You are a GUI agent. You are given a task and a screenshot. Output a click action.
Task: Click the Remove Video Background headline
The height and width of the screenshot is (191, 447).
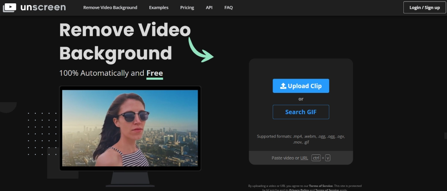coord(124,41)
